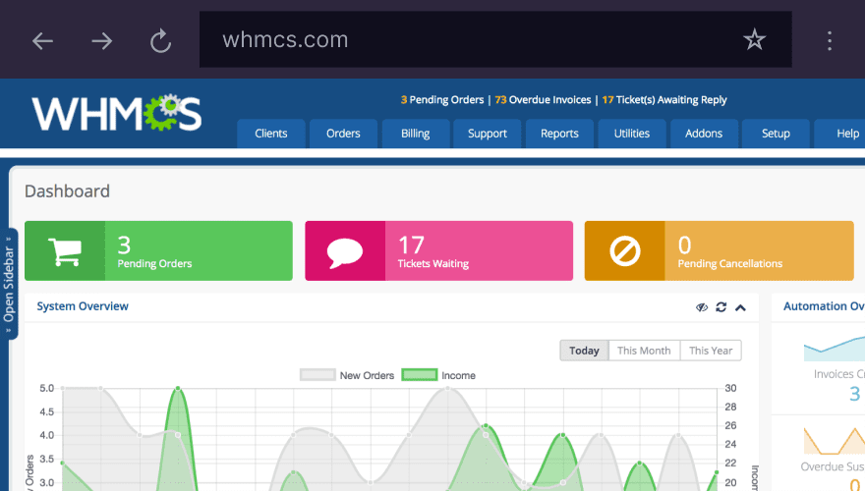This screenshot has width=865, height=491.
Task: Bookmark the page with the star icon
Action: coord(754,39)
